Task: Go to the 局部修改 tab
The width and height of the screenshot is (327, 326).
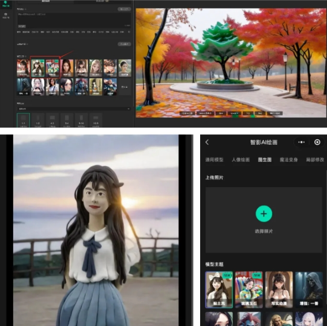Action: pyautogui.click(x=315, y=160)
